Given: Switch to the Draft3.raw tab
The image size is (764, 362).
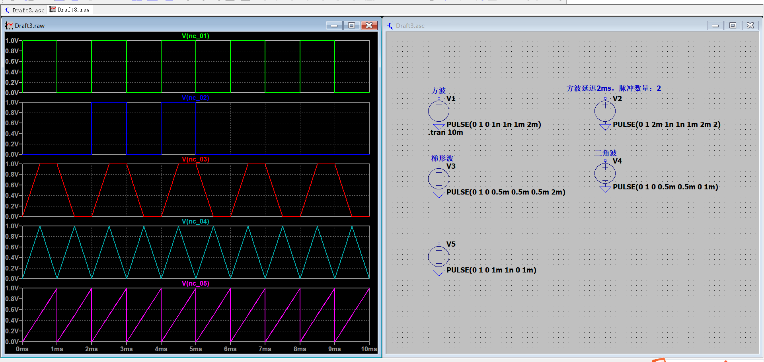Looking at the screenshot, I should click(x=70, y=10).
